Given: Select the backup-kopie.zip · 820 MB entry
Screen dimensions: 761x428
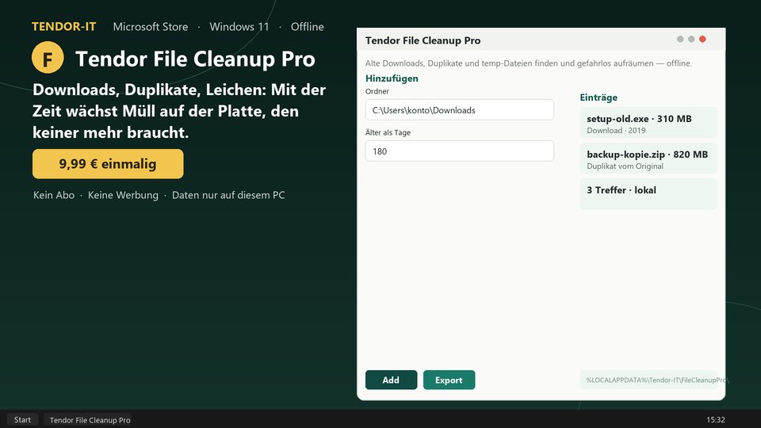Looking at the screenshot, I should click(648, 159).
